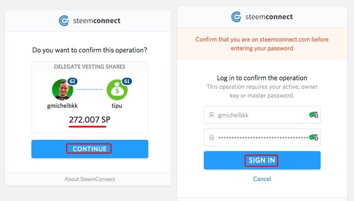The width and height of the screenshot is (354, 201).
Task: Click tipu's green money bag avatar
Action: pos(117,90)
